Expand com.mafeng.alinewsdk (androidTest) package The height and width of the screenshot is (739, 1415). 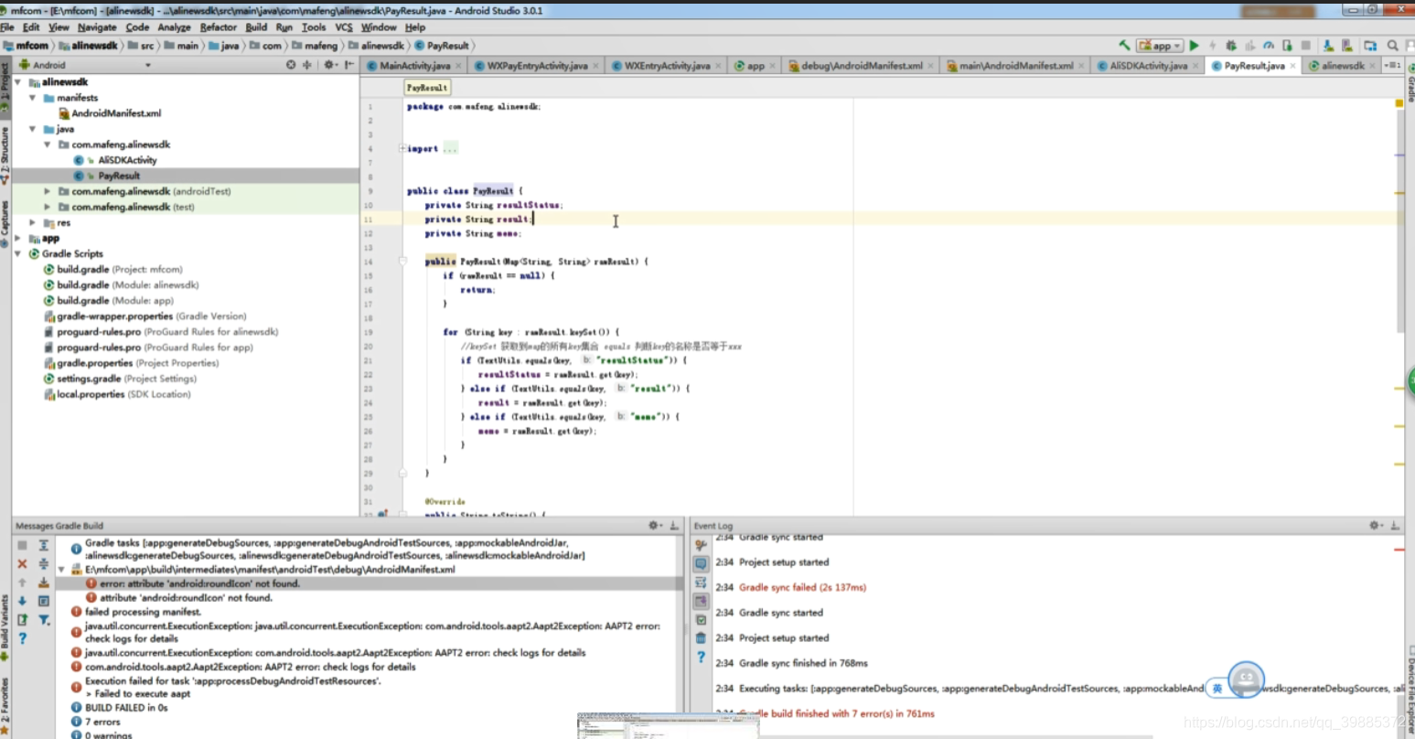click(x=48, y=191)
